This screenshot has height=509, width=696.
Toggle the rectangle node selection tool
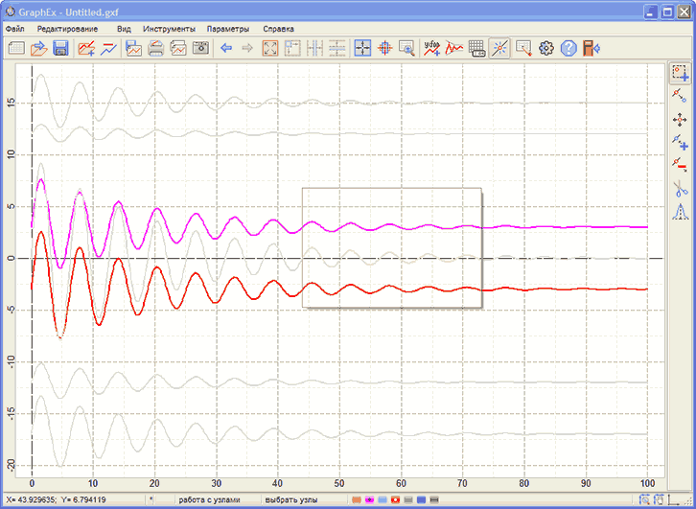pos(681,73)
